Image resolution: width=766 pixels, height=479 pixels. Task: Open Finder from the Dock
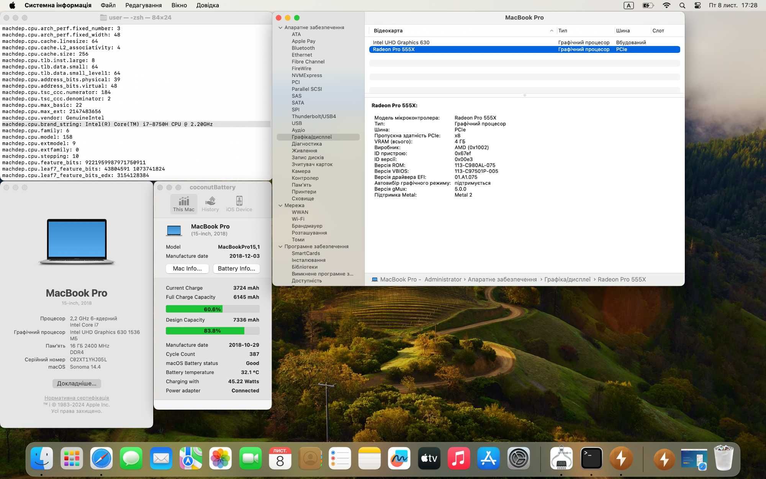pyautogui.click(x=42, y=458)
